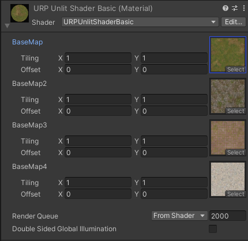Click the Tiling label under BaseMap2
248x241 pixels.
(30, 100)
